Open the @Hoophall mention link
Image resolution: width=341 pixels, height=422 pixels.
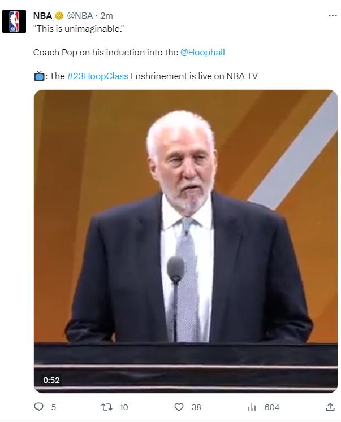[x=202, y=52]
